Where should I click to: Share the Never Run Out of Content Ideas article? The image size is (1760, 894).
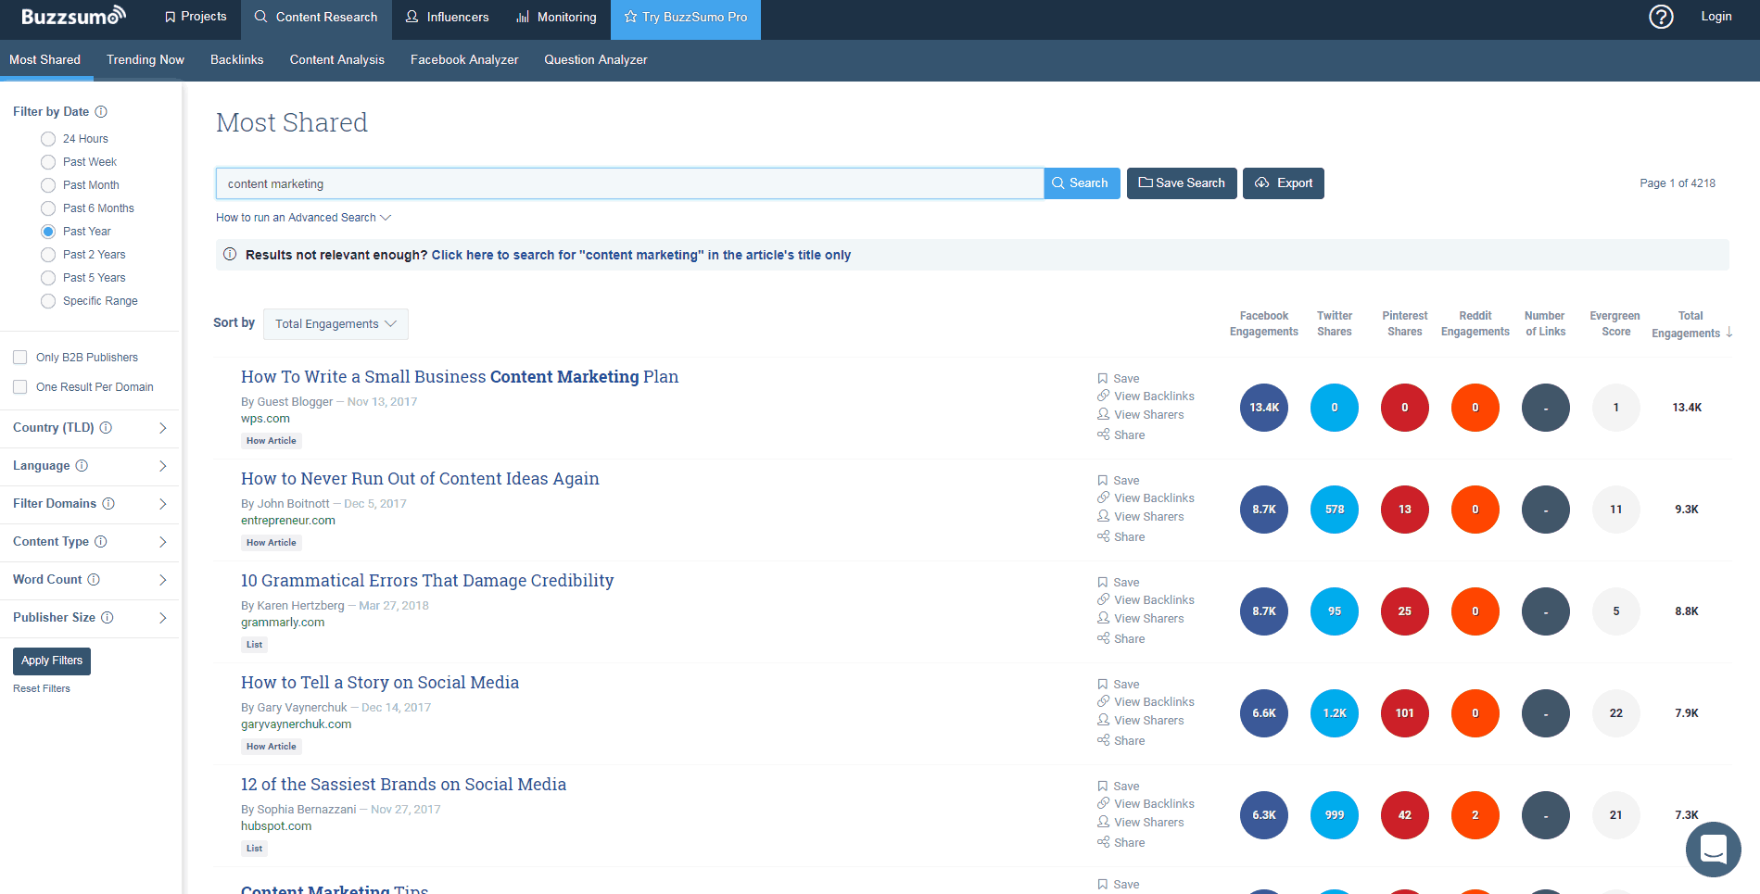click(x=1121, y=536)
